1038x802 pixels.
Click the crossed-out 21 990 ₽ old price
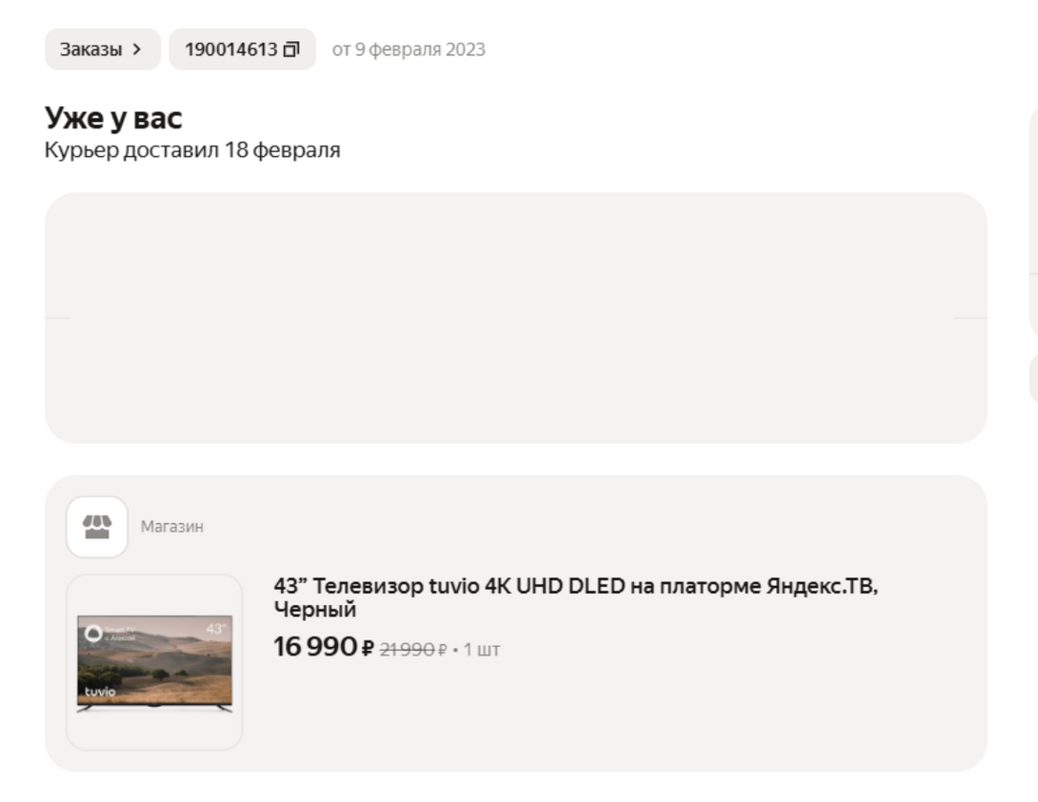point(412,650)
